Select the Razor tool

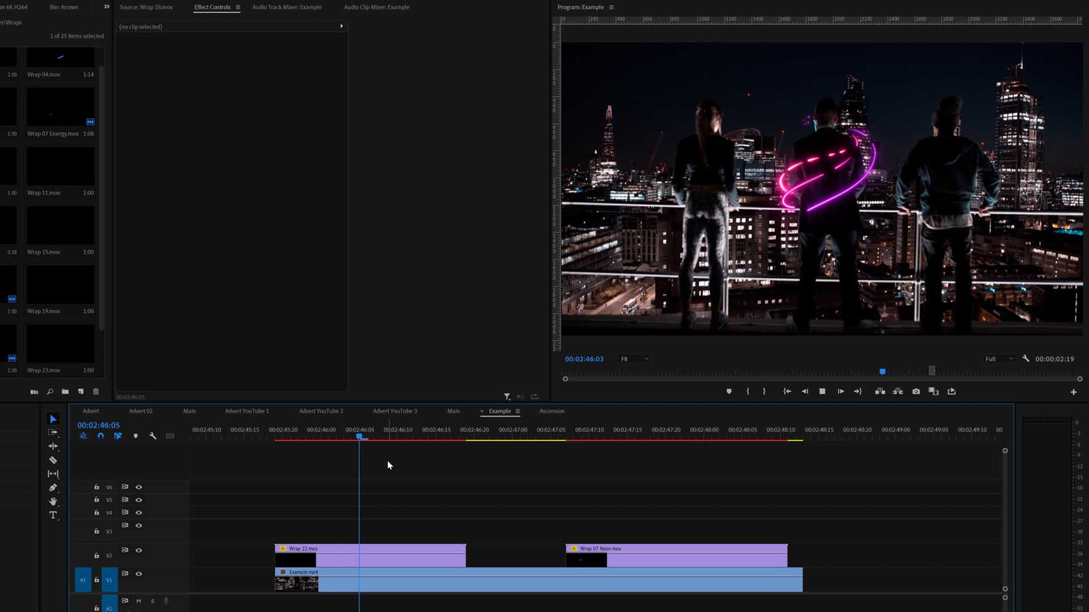tap(53, 460)
